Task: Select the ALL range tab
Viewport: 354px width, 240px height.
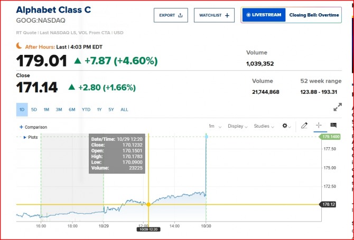Action: click(x=124, y=110)
